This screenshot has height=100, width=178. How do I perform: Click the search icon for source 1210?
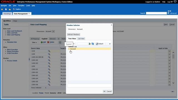[x=49, y=51]
